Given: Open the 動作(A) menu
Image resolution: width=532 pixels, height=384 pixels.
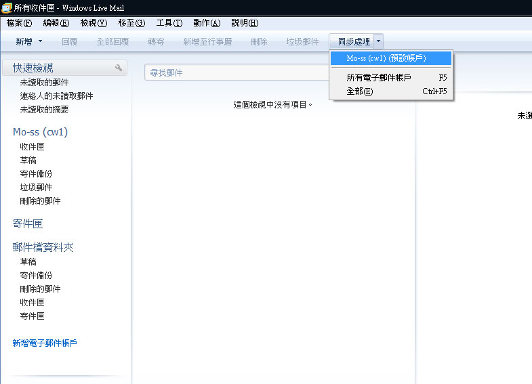Looking at the screenshot, I should pos(207,23).
